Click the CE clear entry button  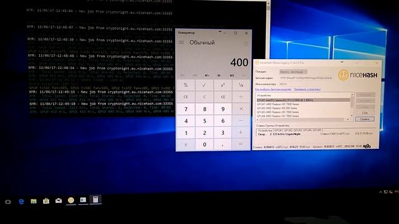(x=186, y=97)
